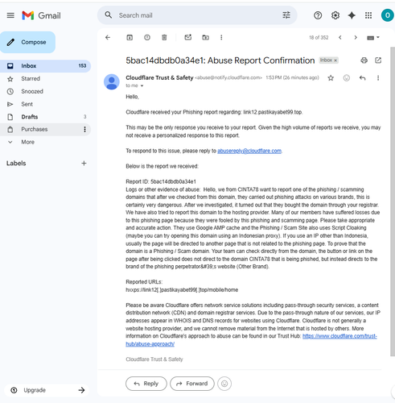Click the Report ID line
Image resolution: width=395 pixels, height=403 pixels.
[161, 181]
